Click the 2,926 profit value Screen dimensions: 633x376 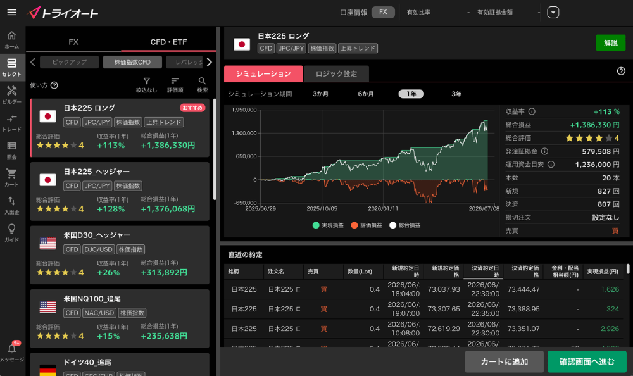pos(610,329)
